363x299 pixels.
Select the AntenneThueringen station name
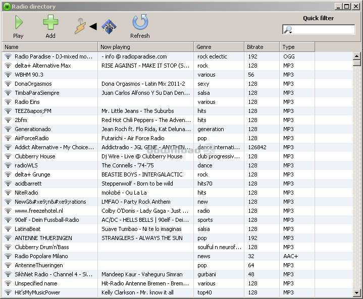pyautogui.click(x=39, y=265)
